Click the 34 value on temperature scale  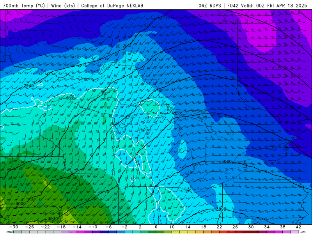click(x=267, y=227)
